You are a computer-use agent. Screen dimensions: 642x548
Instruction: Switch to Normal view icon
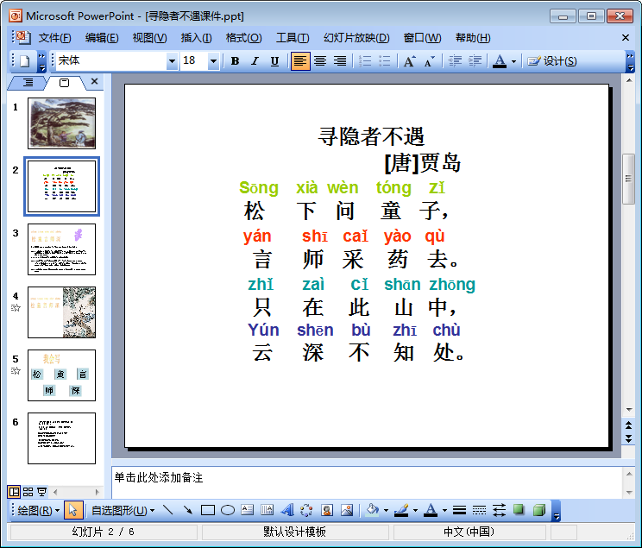click(14, 492)
